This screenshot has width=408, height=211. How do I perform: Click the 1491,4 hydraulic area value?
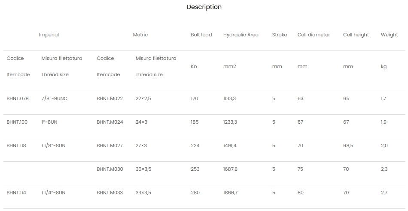[230, 146]
